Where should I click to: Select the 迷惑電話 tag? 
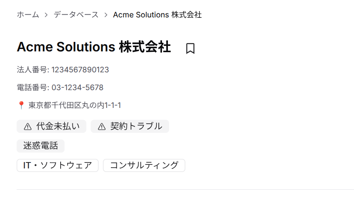pyautogui.click(x=40, y=146)
